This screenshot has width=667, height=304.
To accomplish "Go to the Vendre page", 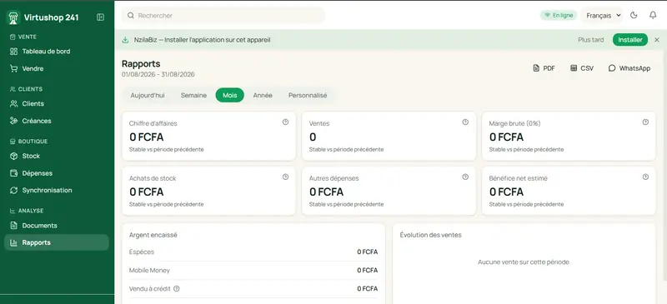I will tap(57, 68).
